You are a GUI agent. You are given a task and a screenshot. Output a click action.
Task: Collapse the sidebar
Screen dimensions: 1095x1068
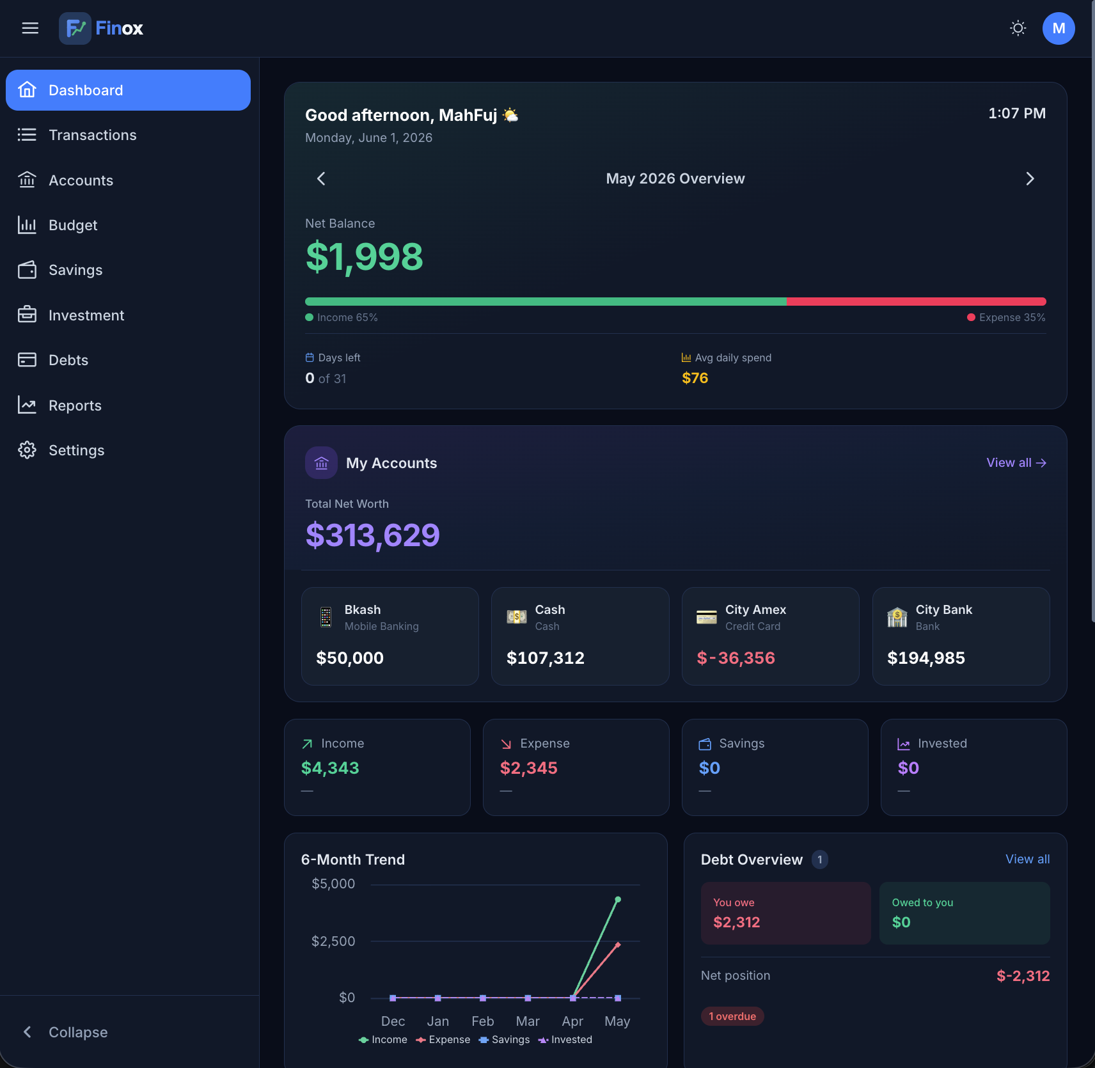(128, 1032)
